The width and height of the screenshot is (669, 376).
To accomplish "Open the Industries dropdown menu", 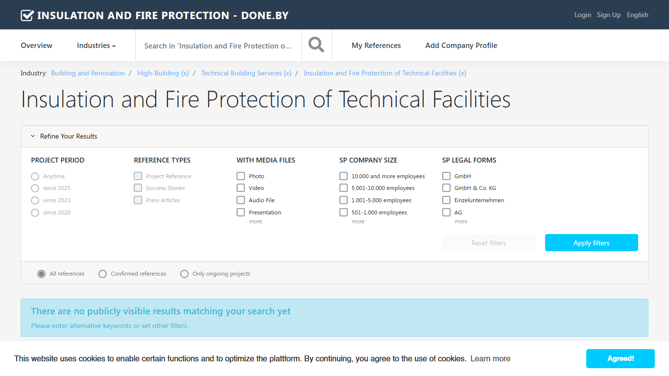I will pos(96,46).
